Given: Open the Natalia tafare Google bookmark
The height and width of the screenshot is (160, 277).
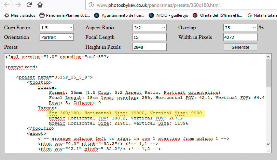Looking at the screenshot, I should (262, 15).
